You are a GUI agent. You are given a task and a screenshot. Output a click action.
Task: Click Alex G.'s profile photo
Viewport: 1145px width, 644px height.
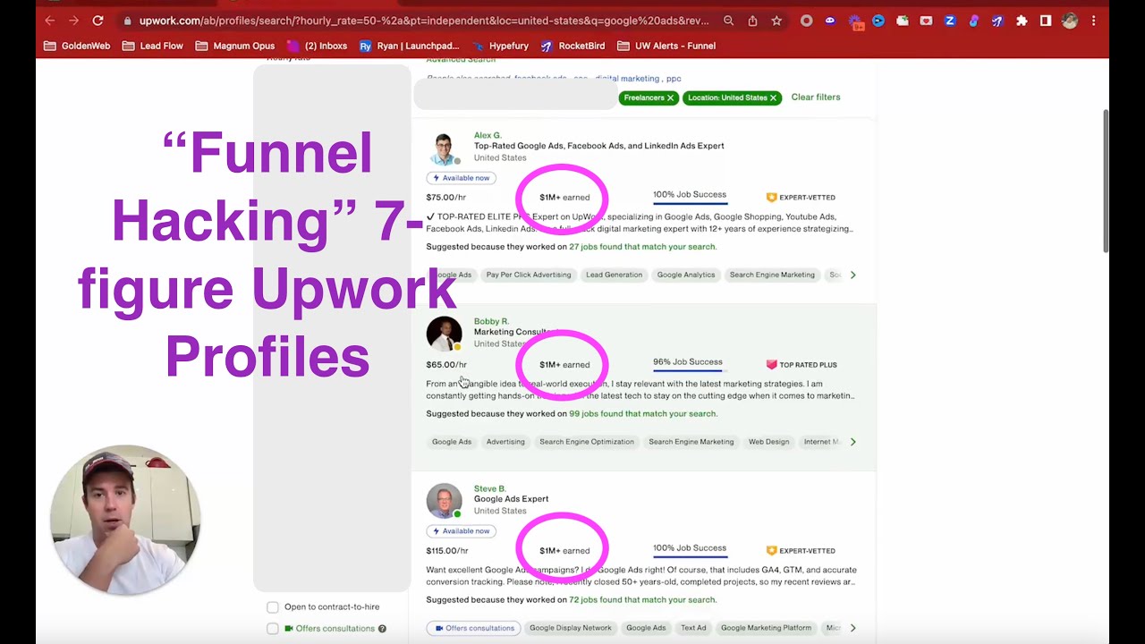[444, 148]
